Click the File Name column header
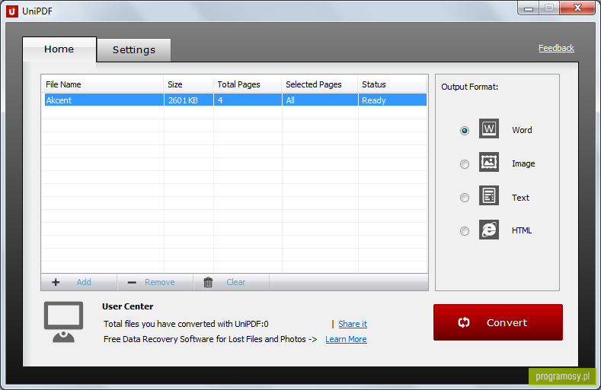 [x=103, y=84]
